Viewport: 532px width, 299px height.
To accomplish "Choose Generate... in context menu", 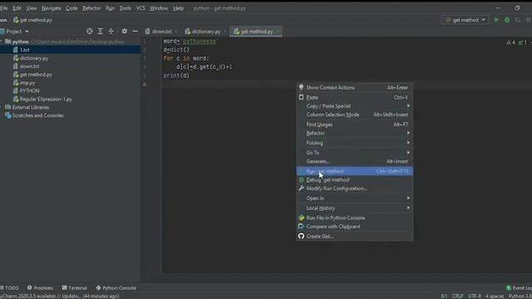I will [355, 162].
